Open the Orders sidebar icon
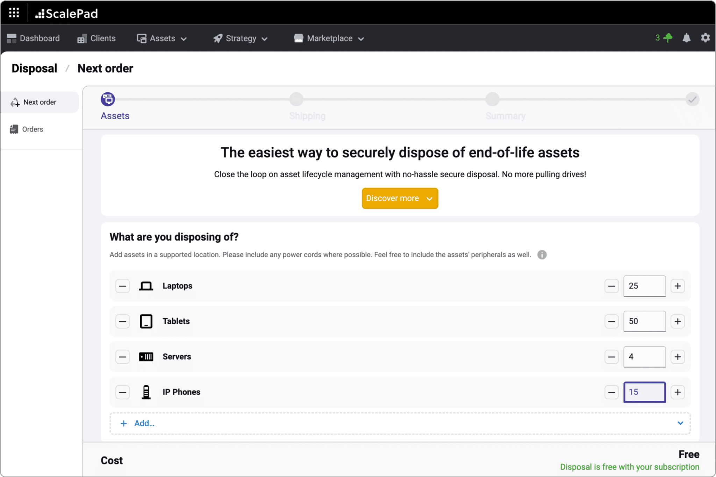 (14, 129)
